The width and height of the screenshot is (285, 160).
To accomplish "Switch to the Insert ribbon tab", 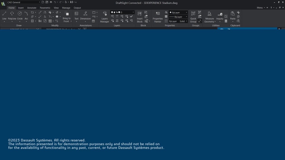I will tap(21, 8).
